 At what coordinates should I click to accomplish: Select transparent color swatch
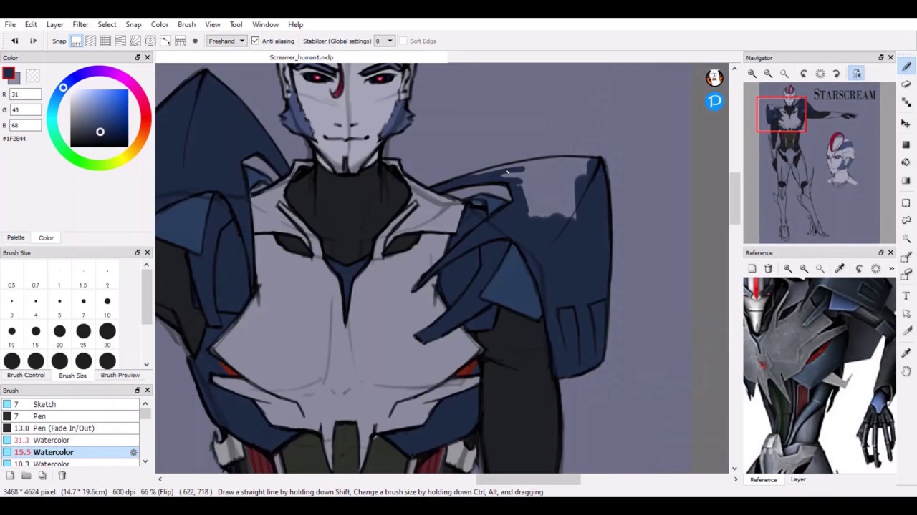[x=33, y=75]
